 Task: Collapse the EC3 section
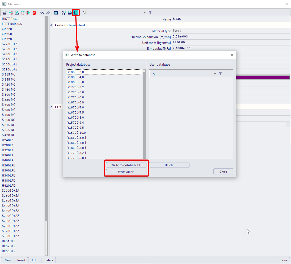[51, 107]
